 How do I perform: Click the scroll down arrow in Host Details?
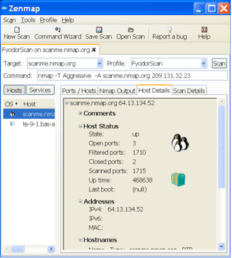(221, 246)
